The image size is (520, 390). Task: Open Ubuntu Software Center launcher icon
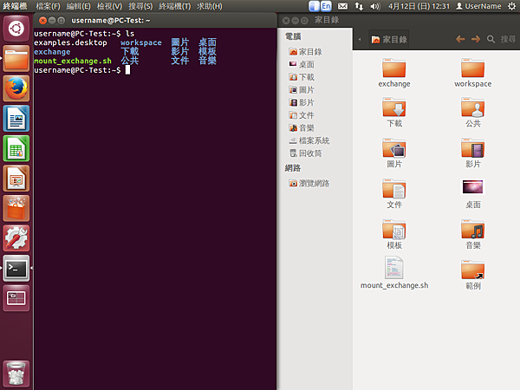(x=16, y=208)
